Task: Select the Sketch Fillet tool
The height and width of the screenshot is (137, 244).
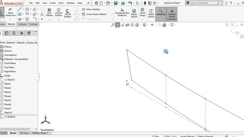Action: (x=34, y=19)
